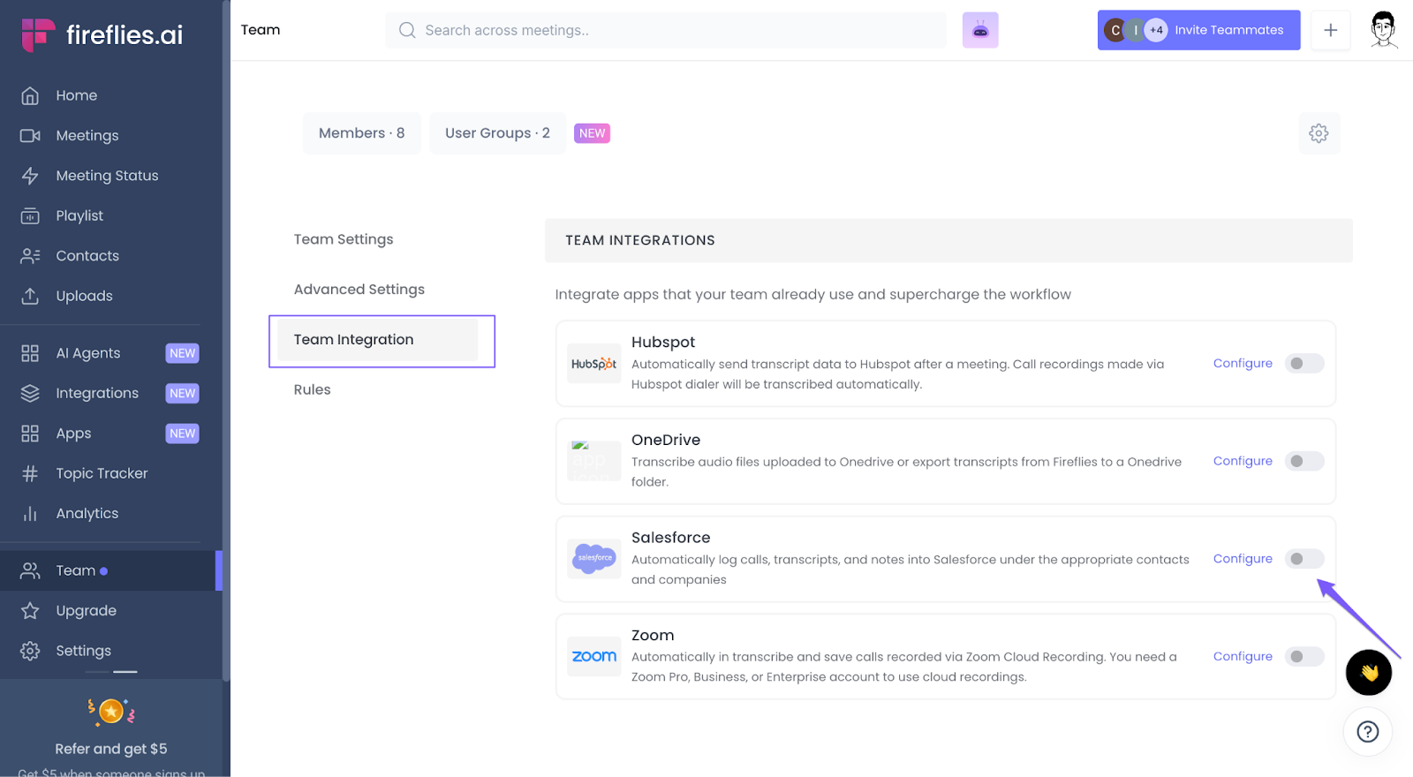
Task: Click the Hubspot logo icon
Action: 593,363
